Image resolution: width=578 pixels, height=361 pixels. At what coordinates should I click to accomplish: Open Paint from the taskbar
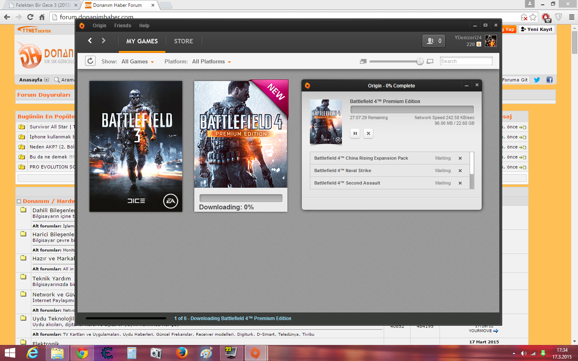click(206, 353)
